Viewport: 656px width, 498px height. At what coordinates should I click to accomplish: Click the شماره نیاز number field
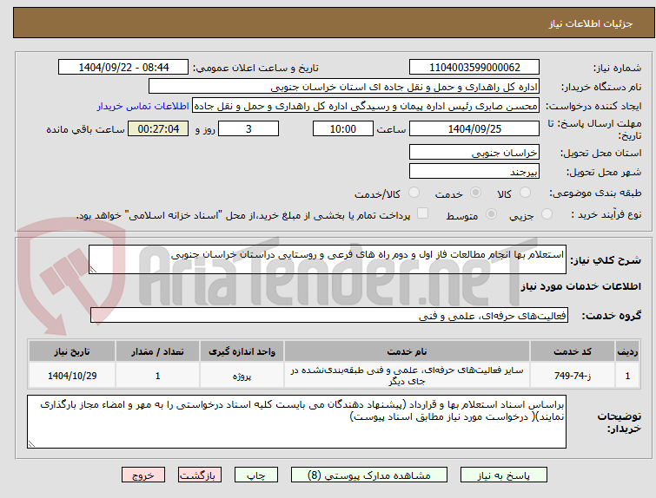[474, 68]
